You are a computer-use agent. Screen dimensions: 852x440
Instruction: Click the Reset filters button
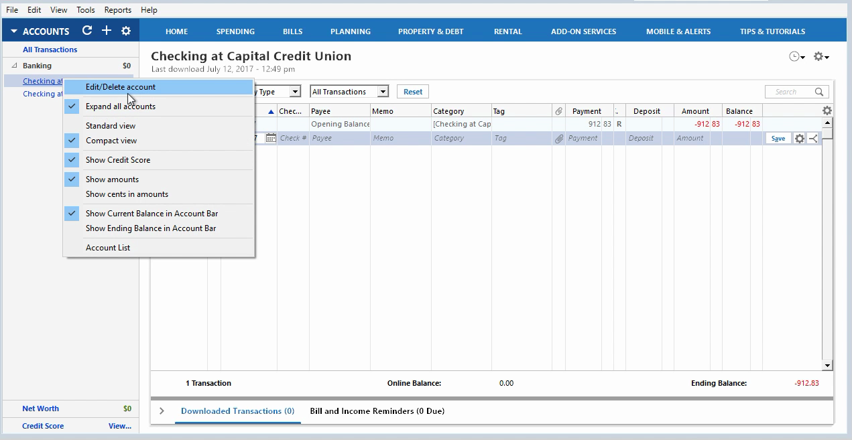(413, 92)
